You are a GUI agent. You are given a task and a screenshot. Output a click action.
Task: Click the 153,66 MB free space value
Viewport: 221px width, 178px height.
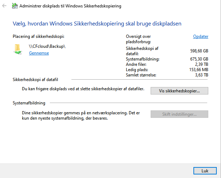[199, 70]
